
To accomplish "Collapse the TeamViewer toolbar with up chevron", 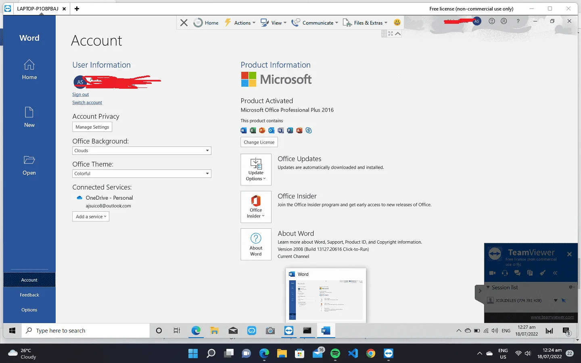I will pyautogui.click(x=398, y=34).
